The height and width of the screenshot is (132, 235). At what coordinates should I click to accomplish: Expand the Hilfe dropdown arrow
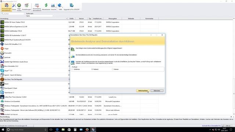coord(62,7)
